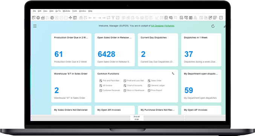
Task: Open Production Order Due tile showing 61
Action: (71, 50)
